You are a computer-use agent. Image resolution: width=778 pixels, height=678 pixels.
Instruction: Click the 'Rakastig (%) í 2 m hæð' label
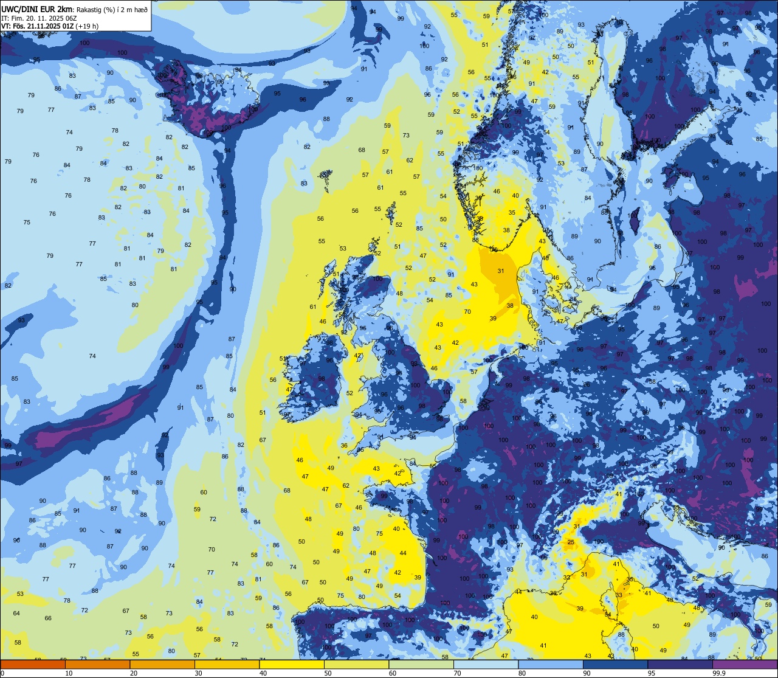pos(111,9)
